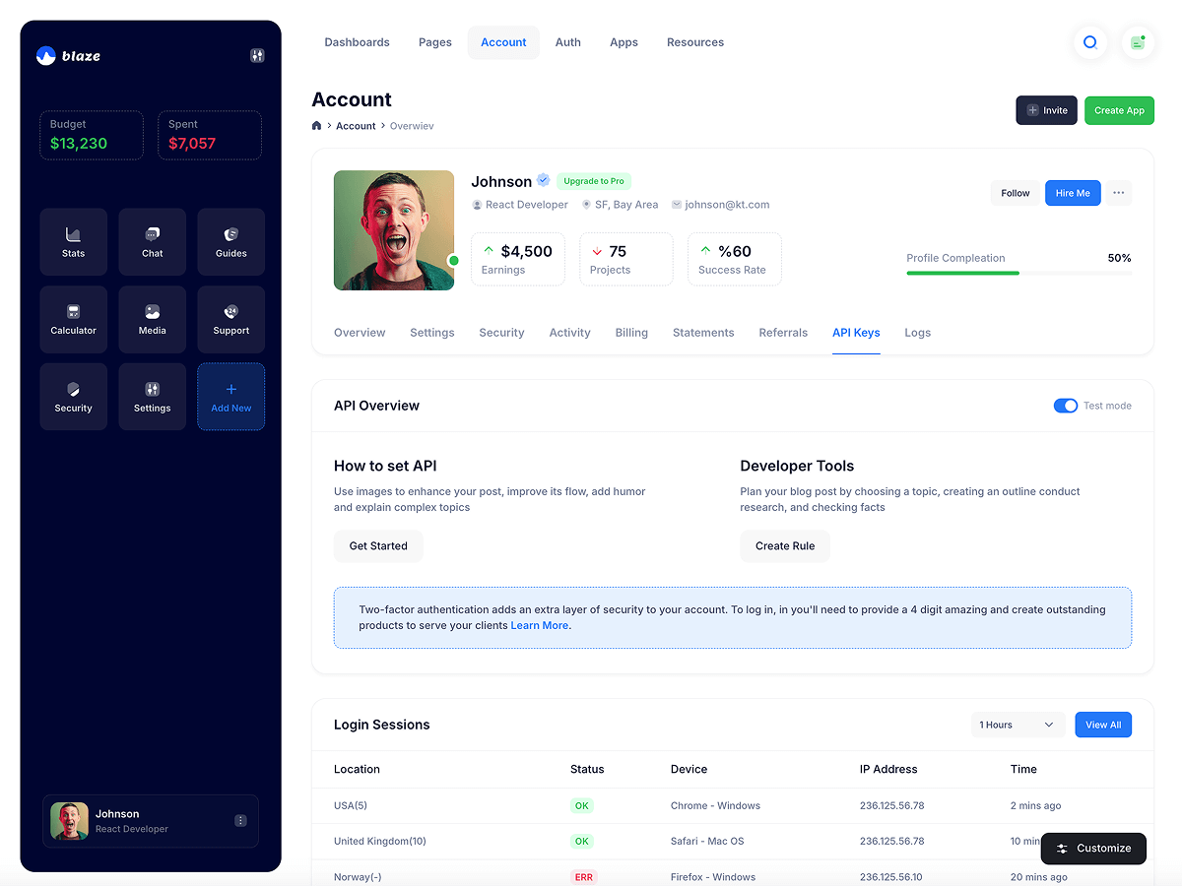1182x886 pixels.
Task: Open the three-dot menu next to Hire Me
Action: (x=1118, y=193)
